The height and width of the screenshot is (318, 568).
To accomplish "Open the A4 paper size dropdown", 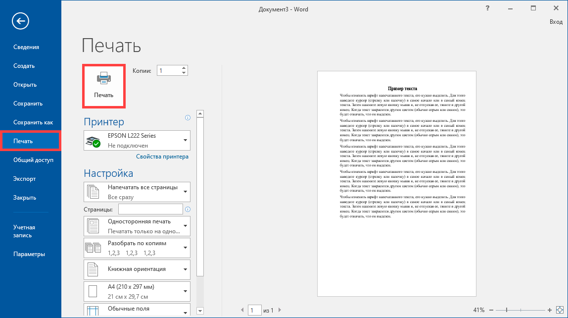I will click(x=137, y=291).
